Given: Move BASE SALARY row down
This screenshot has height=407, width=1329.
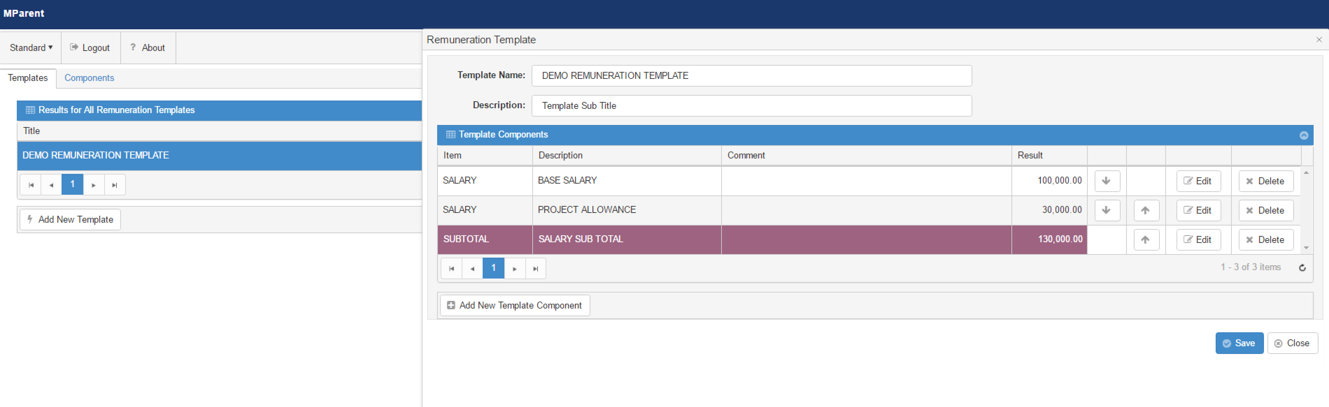Looking at the screenshot, I should [1107, 181].
